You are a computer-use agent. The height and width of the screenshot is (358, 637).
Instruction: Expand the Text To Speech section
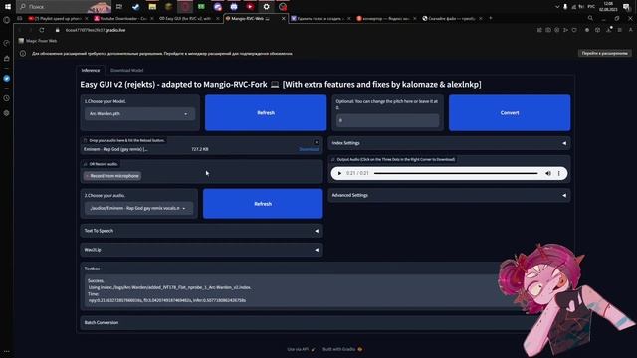(201, 231)
